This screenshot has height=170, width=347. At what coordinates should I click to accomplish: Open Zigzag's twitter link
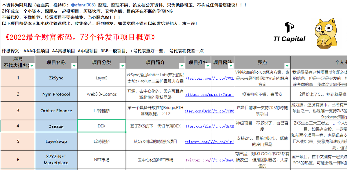[198, 126]
